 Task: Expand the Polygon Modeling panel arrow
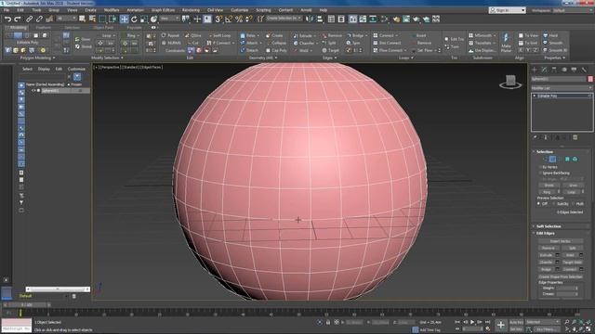[x=54, y=58]
